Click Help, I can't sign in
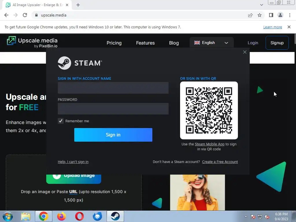296x222 pixels. pyautogui.click(x=73, y=162)
